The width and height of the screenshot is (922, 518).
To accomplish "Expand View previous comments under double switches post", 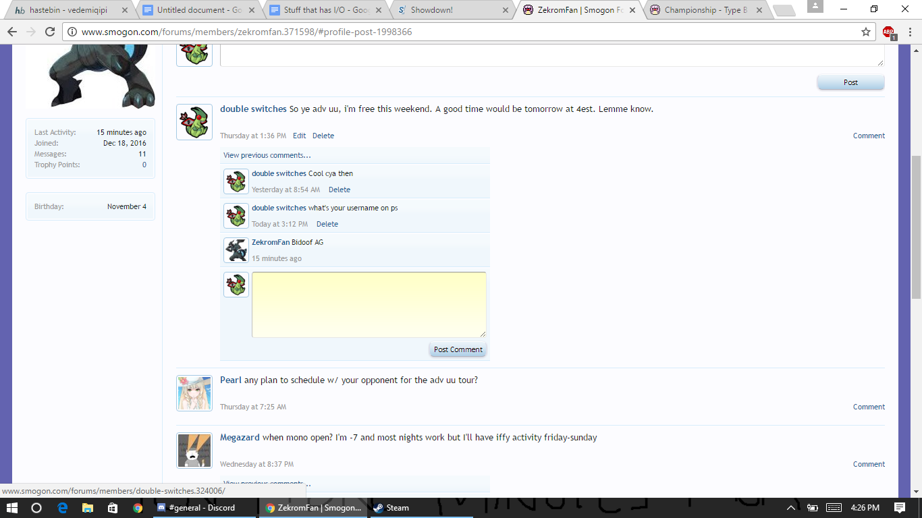I will (x=267, y=155).
